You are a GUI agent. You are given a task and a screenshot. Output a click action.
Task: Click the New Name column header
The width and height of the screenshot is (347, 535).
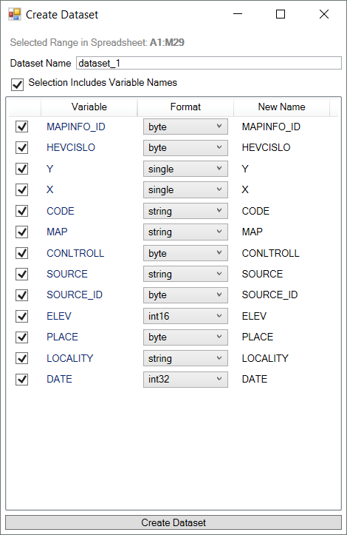281,107
